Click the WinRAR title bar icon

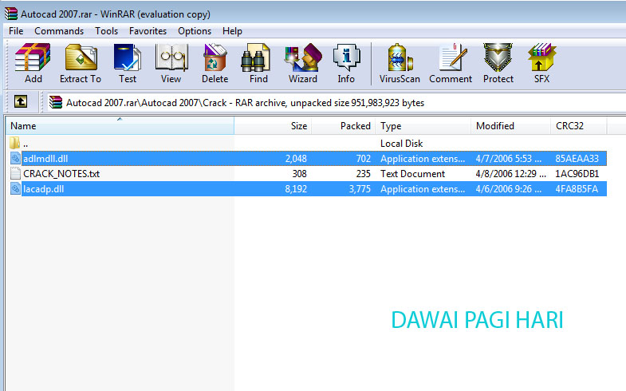point(11,14)
